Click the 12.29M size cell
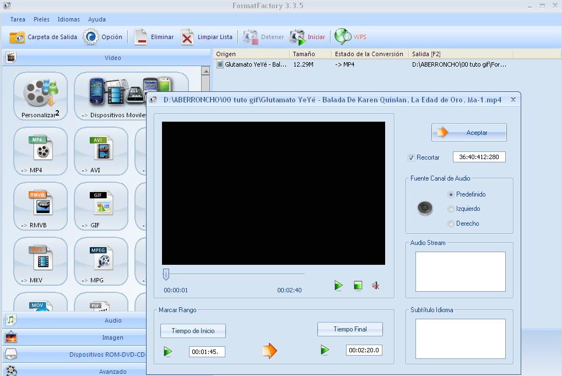 [303, 64]
